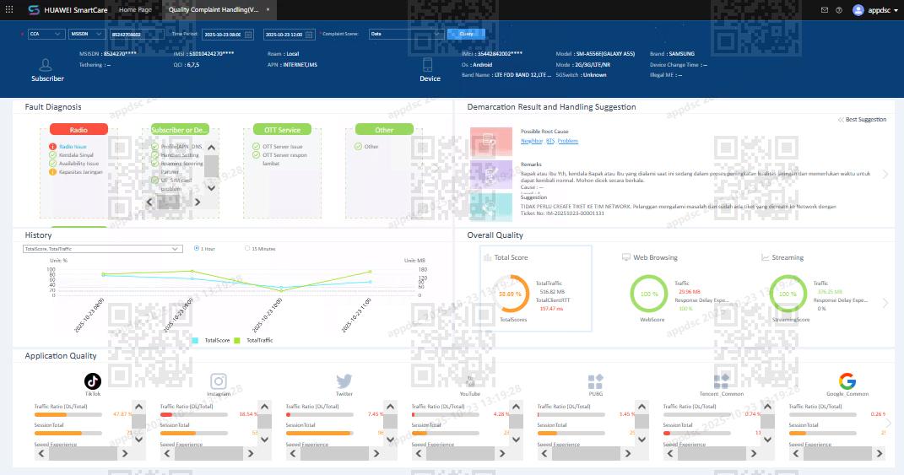The height and width of the screenshot is (475, 904).
Task: Open the Complaint Scene Data dropdown
Action: click(x=406, y=34)
